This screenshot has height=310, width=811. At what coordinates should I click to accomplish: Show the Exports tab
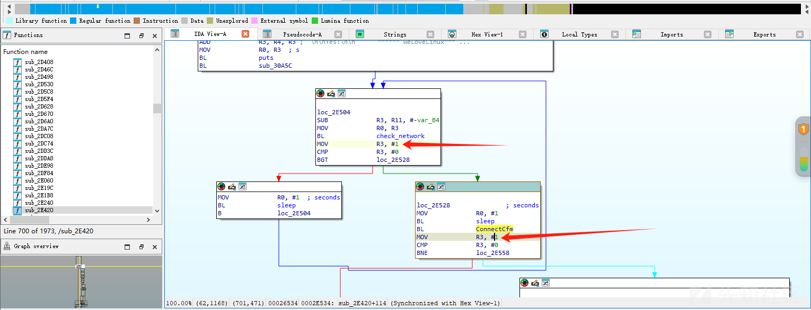coord(764,34)
